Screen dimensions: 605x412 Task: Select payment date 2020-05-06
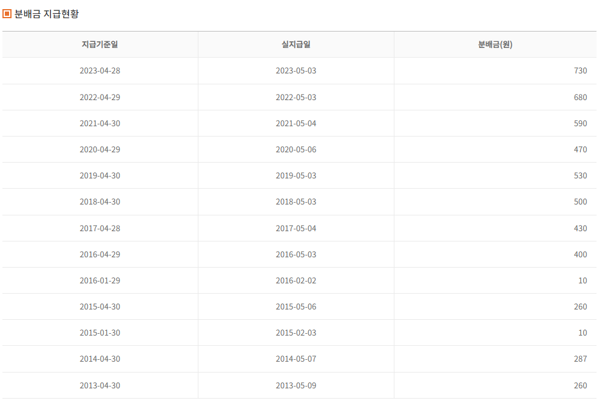[x=296, y=149]
